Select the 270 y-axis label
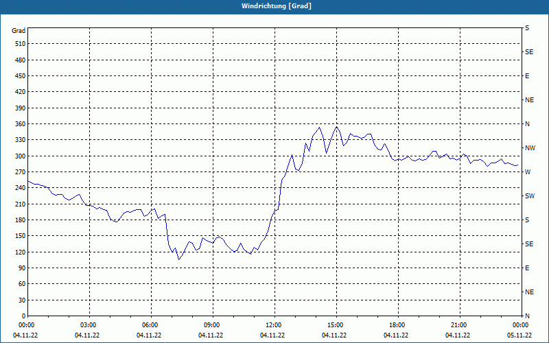Viewport: 549px width, 343px height. [20, 172]
